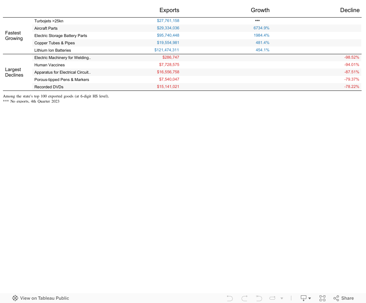The height and width of the screenshot is (303, 366).
Task: Click the Undo icon in toolbar
Action: point(230,298)
